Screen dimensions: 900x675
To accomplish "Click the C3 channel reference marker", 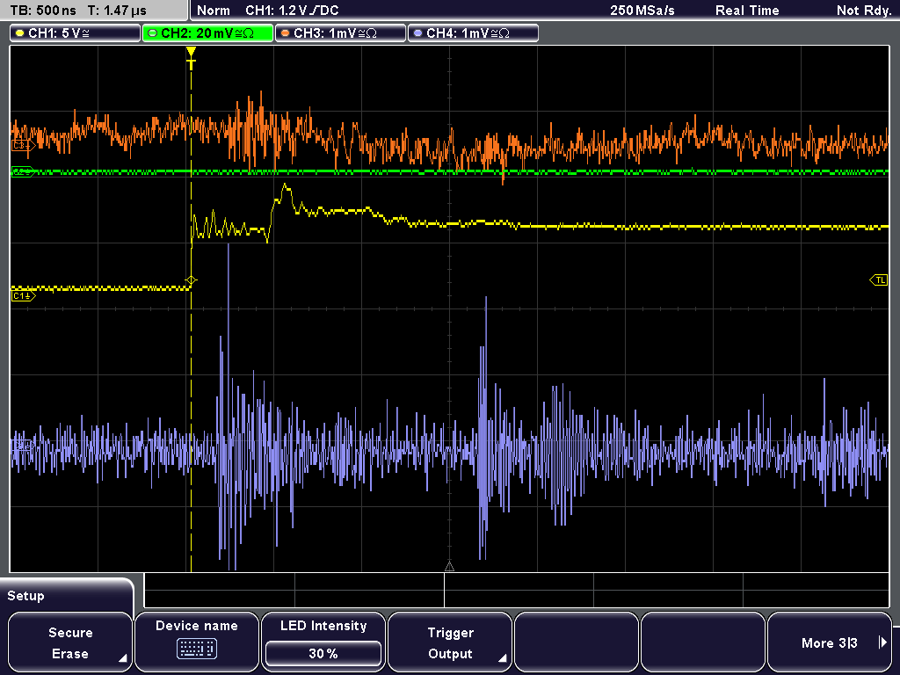I will coord(24,146).
